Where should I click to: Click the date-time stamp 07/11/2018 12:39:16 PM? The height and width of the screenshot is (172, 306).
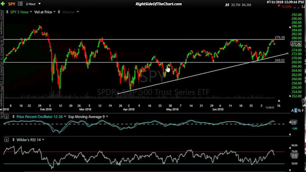285,2
